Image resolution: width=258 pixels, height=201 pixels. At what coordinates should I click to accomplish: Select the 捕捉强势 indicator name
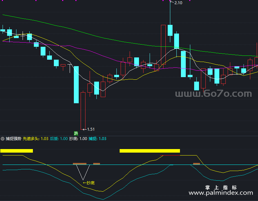pos(14,139)
